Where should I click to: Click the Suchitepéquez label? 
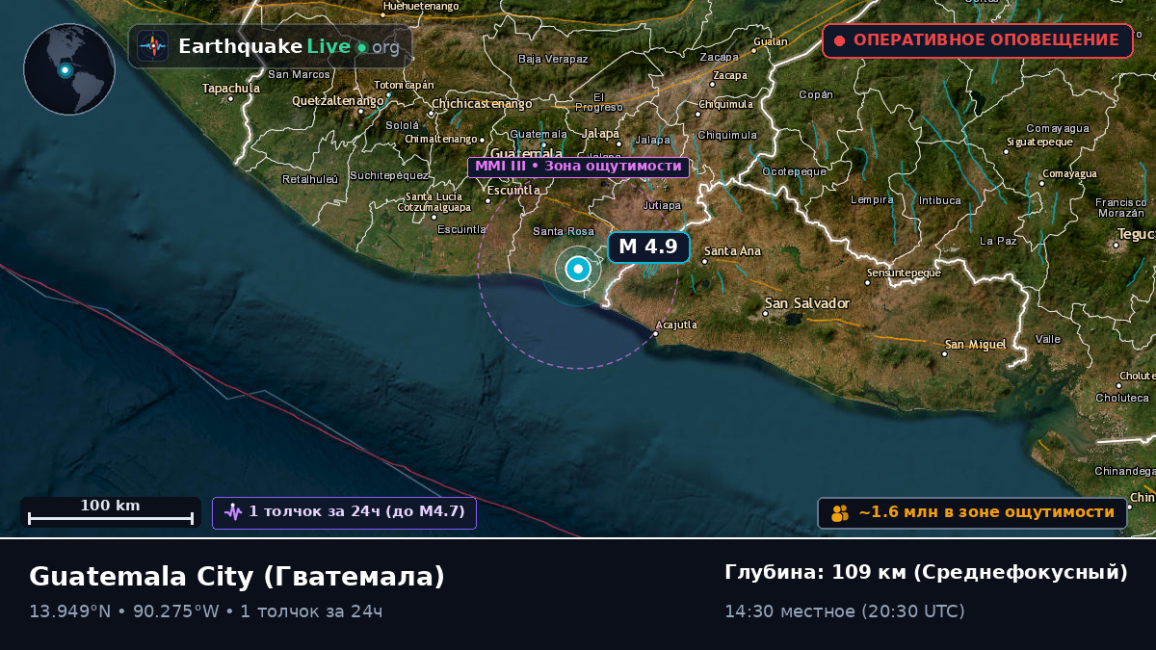[x=388, y=175]
